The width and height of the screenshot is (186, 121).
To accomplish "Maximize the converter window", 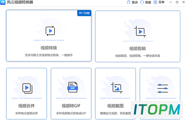I will click(177, 2).
